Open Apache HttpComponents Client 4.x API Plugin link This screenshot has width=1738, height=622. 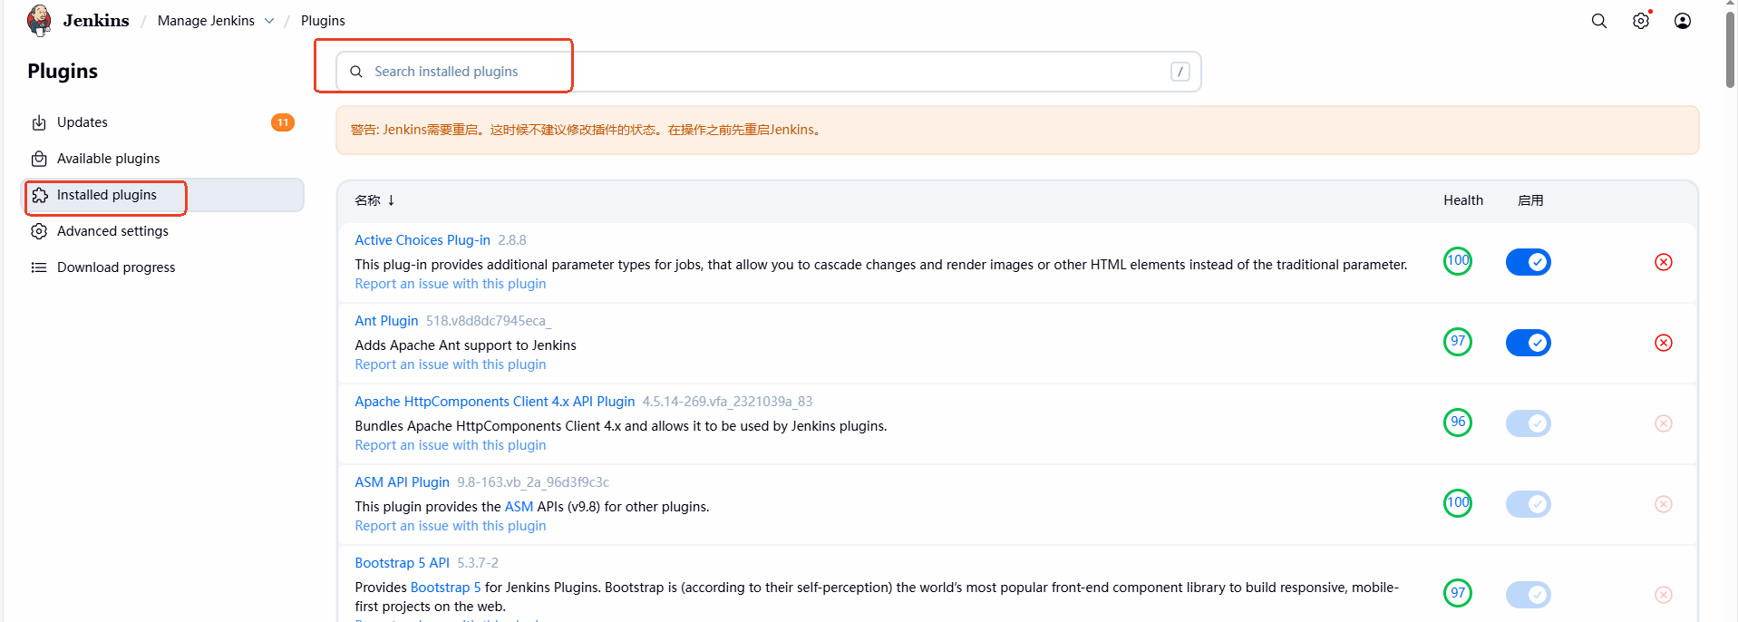[x=495, y=402]
